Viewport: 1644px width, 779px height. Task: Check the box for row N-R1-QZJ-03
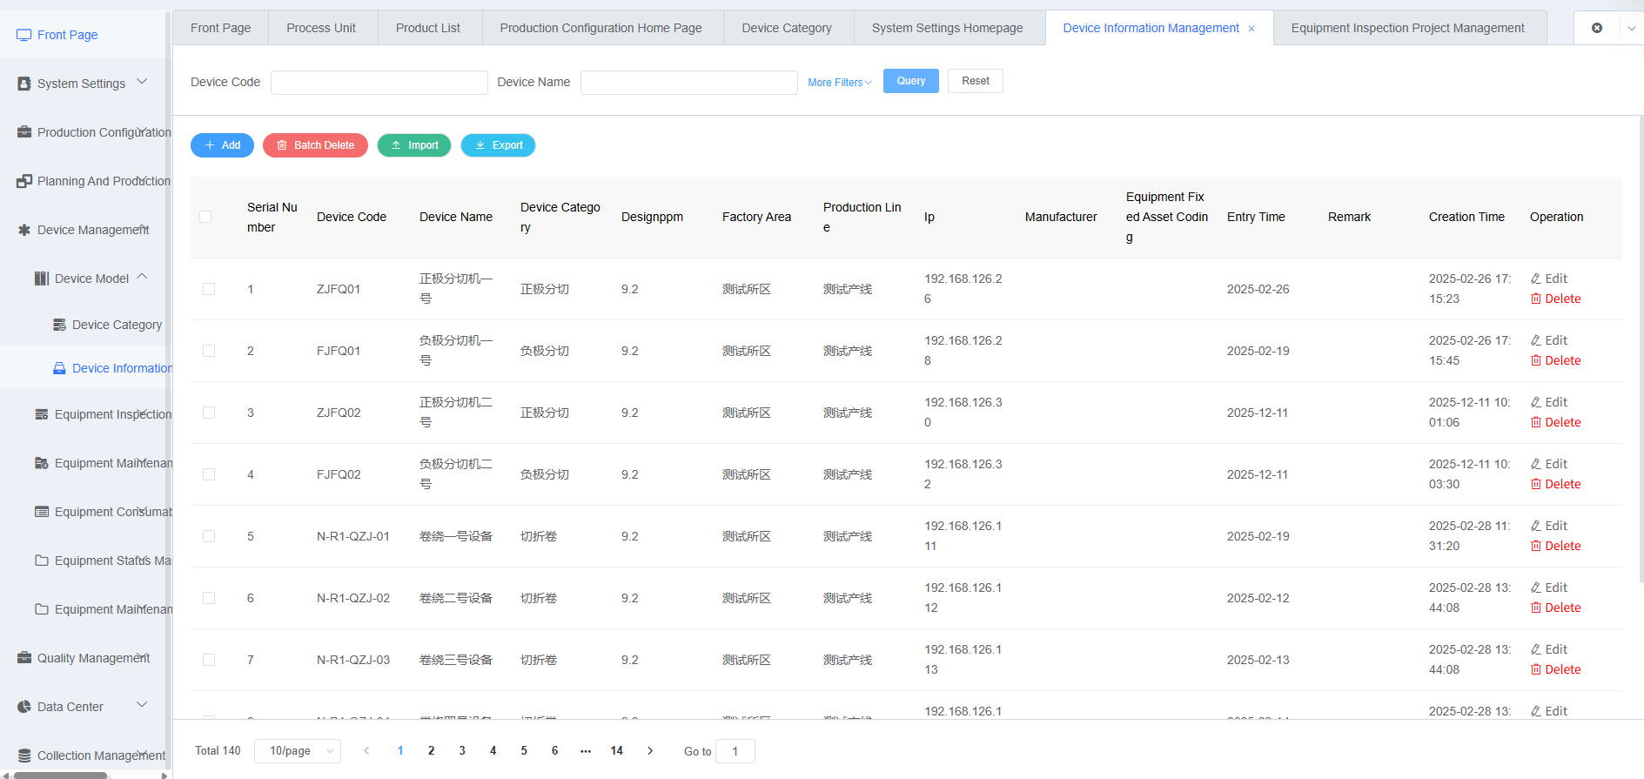tap(209, 660)
